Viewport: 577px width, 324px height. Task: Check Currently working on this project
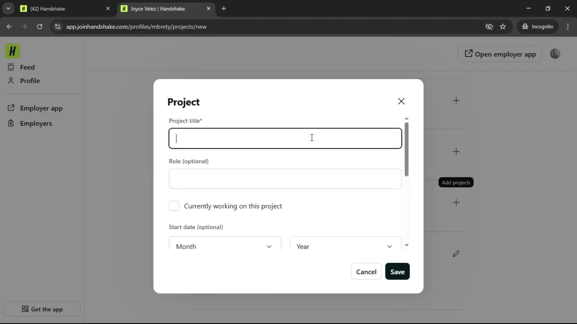pos(174,206)
